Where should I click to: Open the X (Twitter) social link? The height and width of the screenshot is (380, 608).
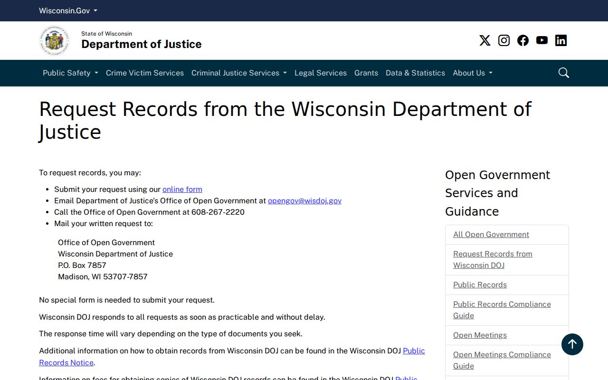(484, 40)
